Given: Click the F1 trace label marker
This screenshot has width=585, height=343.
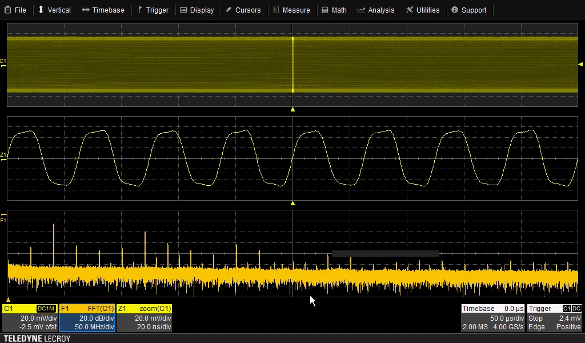Looking at the screenshot, I should (3, 220).
